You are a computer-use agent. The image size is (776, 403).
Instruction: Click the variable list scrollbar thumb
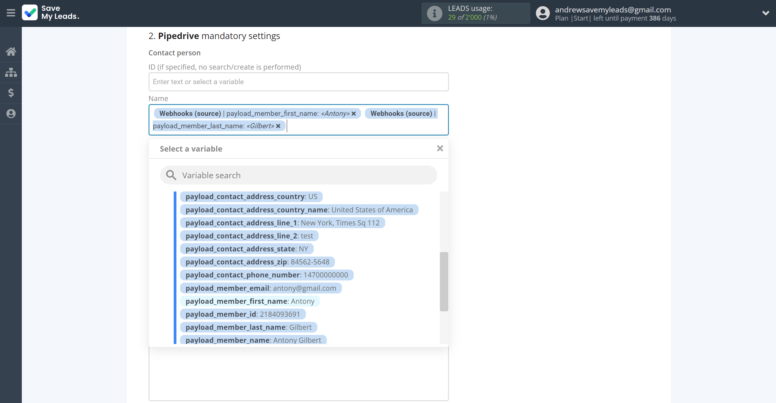(444, 281)
